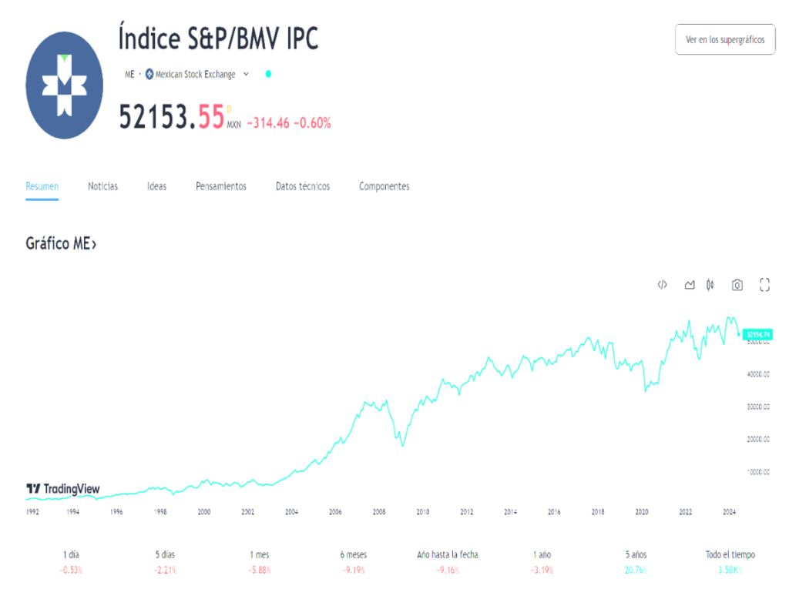Expand the Mexican Stock Exchange dropdown chevron
The height and width of the screenshot is (616, 789).
[x=246, y=74]
